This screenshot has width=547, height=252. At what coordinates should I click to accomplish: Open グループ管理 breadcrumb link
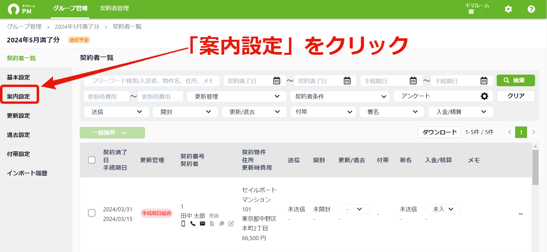pyautogui.click(x=24, y=27)
